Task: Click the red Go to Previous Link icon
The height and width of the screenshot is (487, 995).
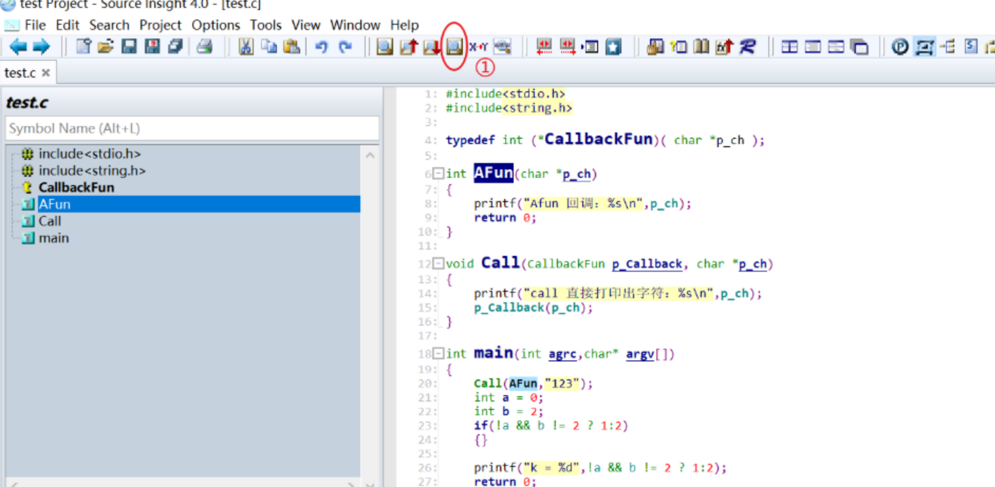Action: point(544,47)
